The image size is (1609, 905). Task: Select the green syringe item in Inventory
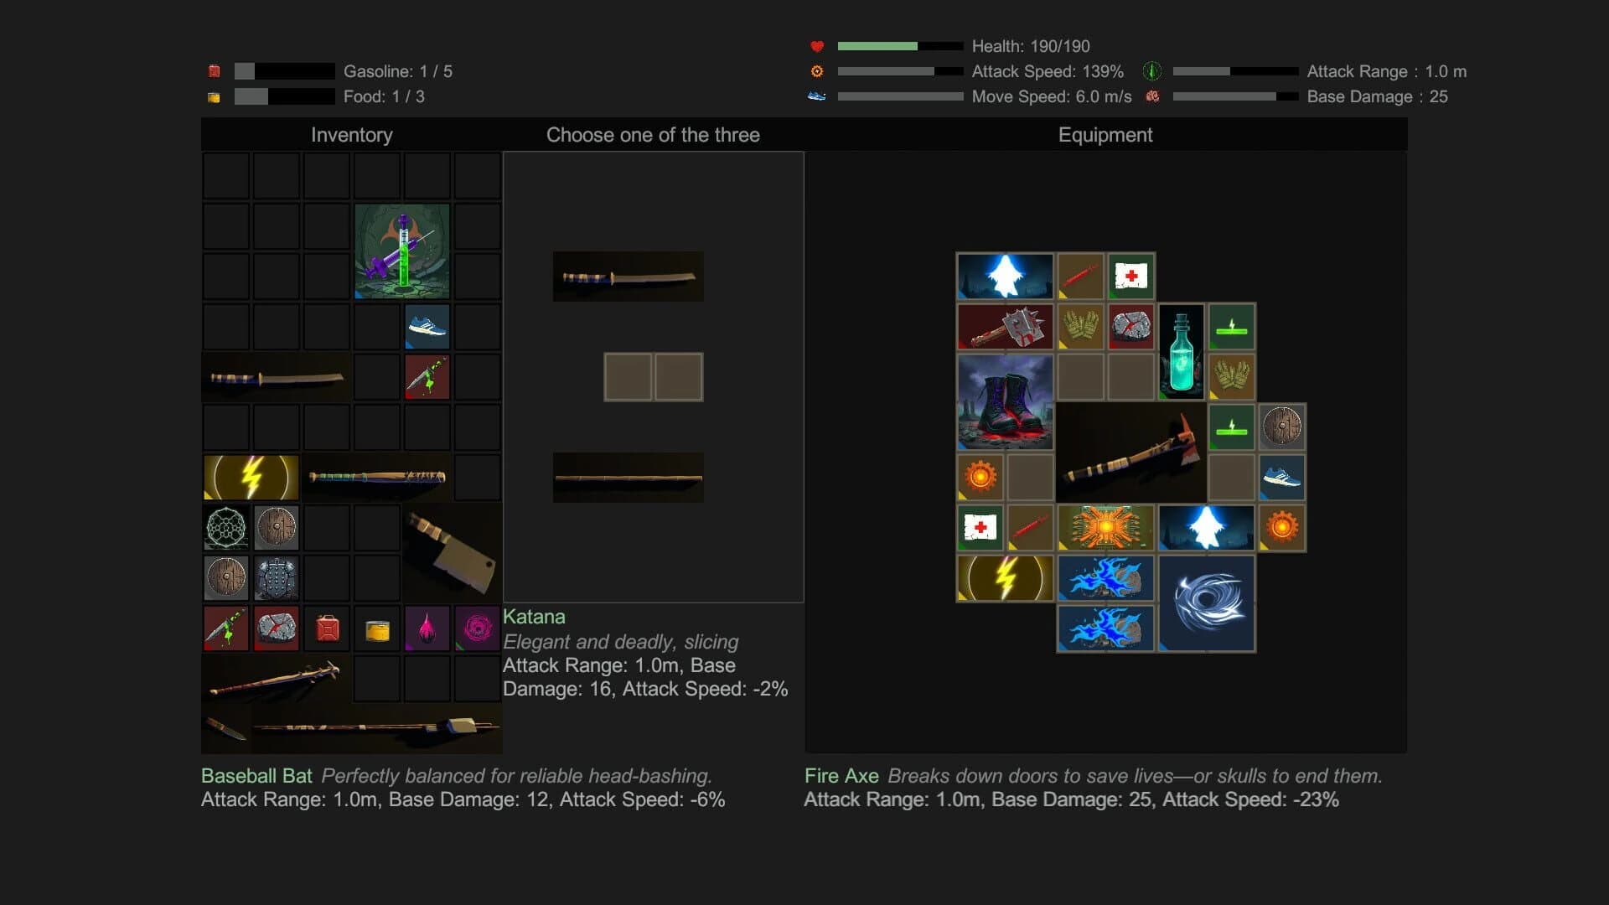click(x=402, y=250)
